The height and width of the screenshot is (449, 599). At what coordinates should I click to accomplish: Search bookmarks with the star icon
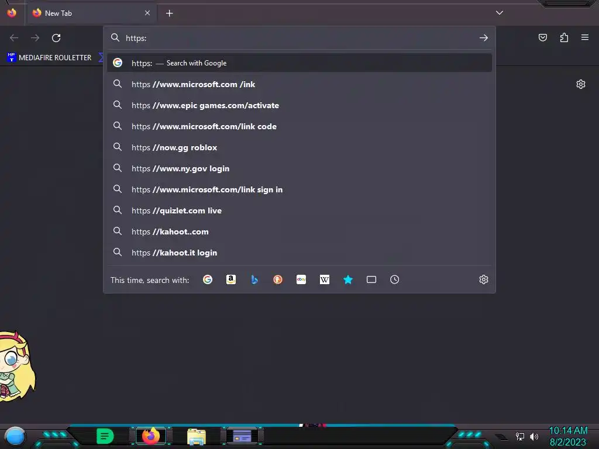click(347, 279)
